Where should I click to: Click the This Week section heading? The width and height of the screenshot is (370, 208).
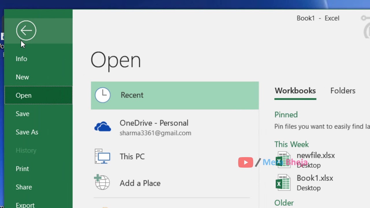coord(291,144)
